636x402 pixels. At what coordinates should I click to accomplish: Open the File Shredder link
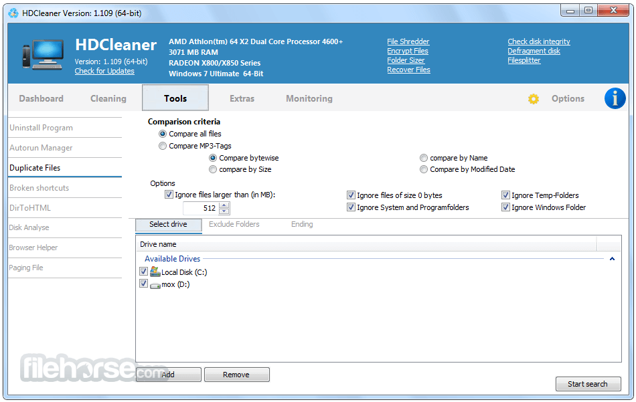[408, 41]
